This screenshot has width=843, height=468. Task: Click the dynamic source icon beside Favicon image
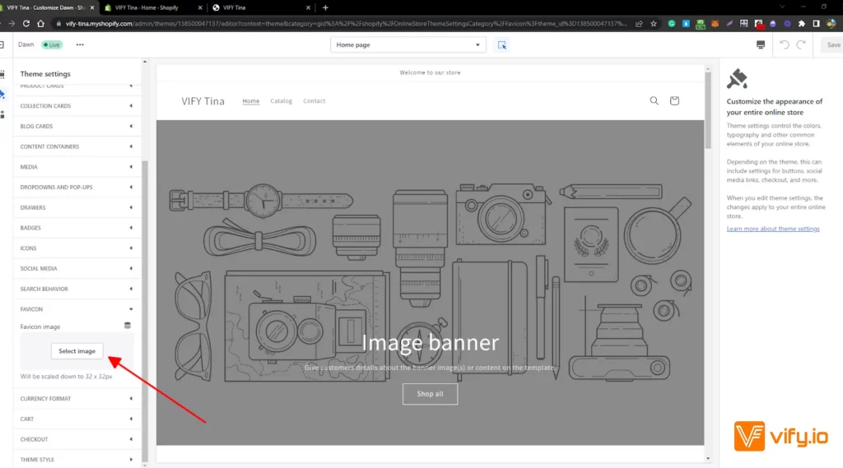click(x=128, y=326)
